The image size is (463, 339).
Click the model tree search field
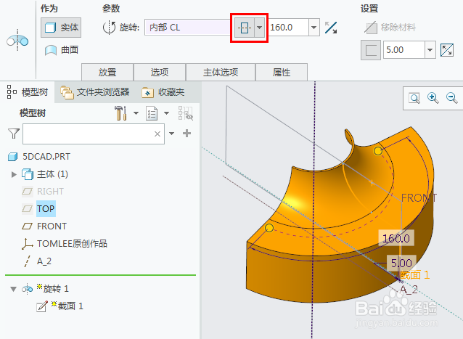pyautogui.click(x=94, y=134)
